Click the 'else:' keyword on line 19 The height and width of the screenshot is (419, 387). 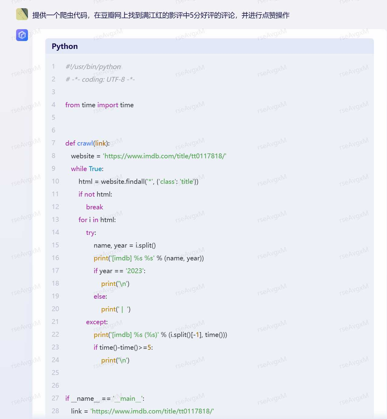click(x=100, y=296)
